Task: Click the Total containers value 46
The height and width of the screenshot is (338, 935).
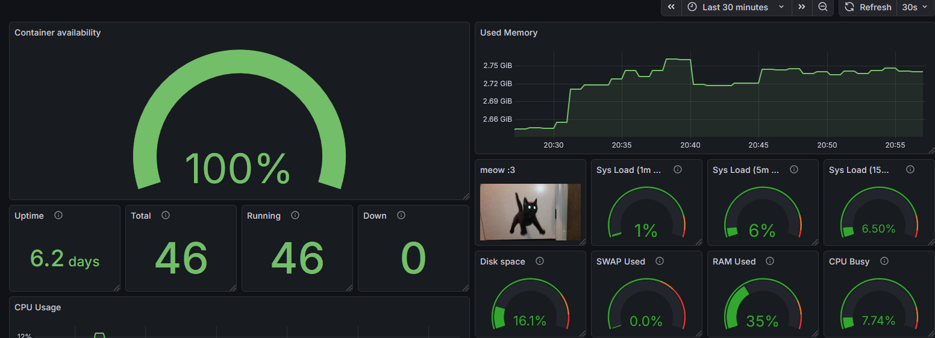Action: [181, 258]
